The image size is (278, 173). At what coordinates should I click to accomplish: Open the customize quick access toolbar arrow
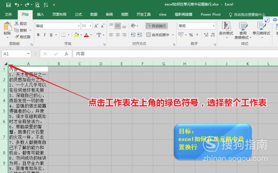coord(54,5)
